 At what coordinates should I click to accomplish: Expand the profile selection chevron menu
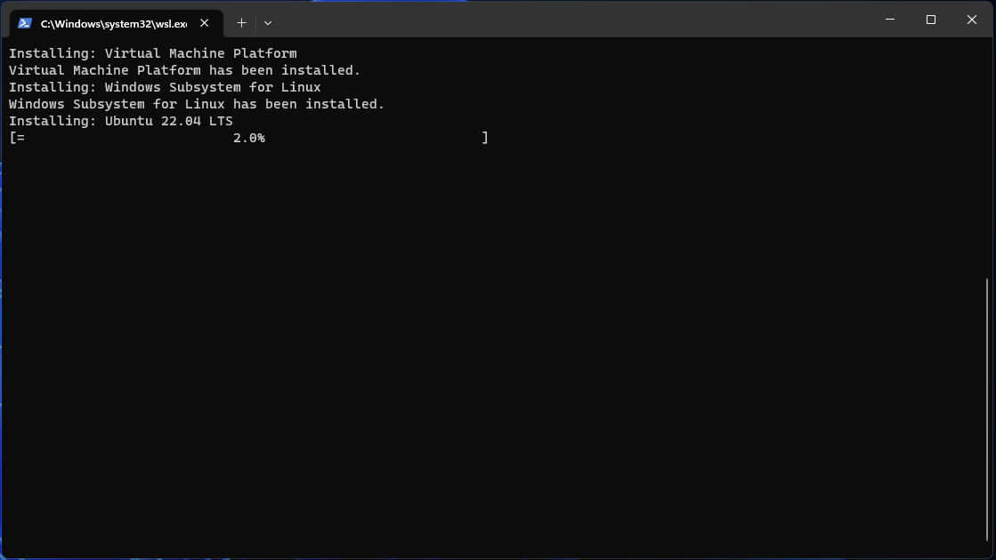268,22
